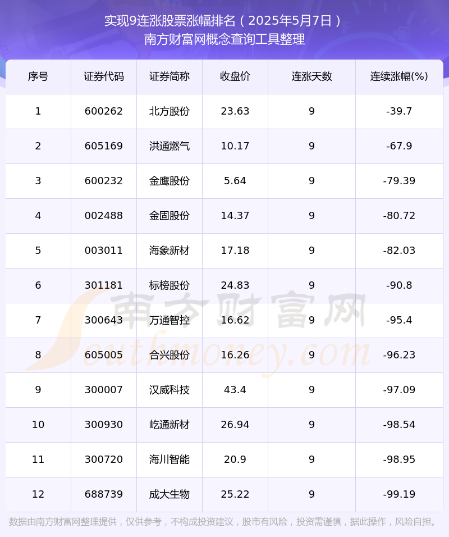Select stock code 300007

pos(104,390)
